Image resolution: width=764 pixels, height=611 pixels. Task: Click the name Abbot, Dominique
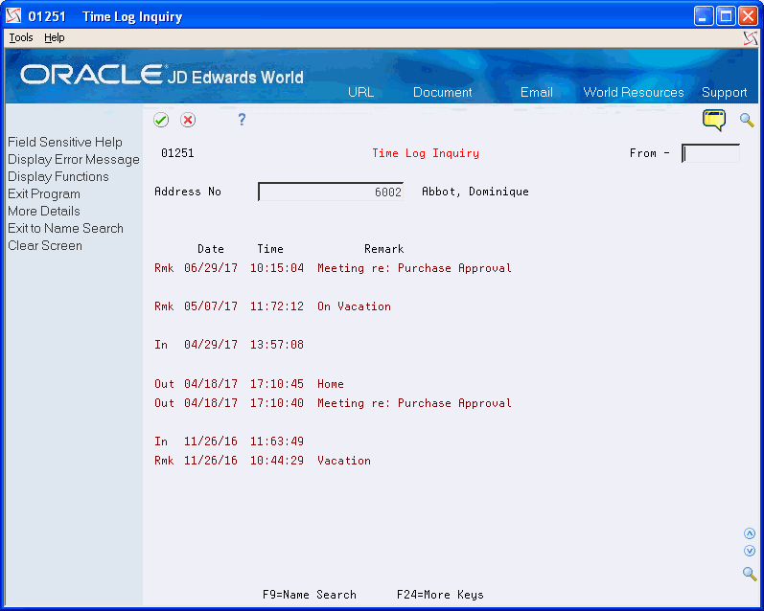point(475,192)
